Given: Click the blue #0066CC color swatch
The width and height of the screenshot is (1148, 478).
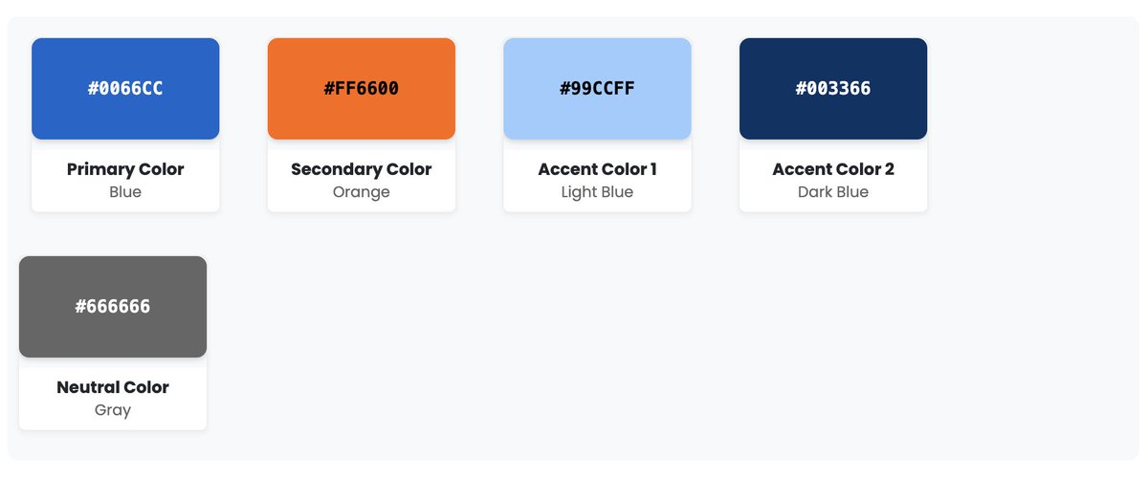Looking at the screenshot, I should pyautogui.click(x=125, y=89).
